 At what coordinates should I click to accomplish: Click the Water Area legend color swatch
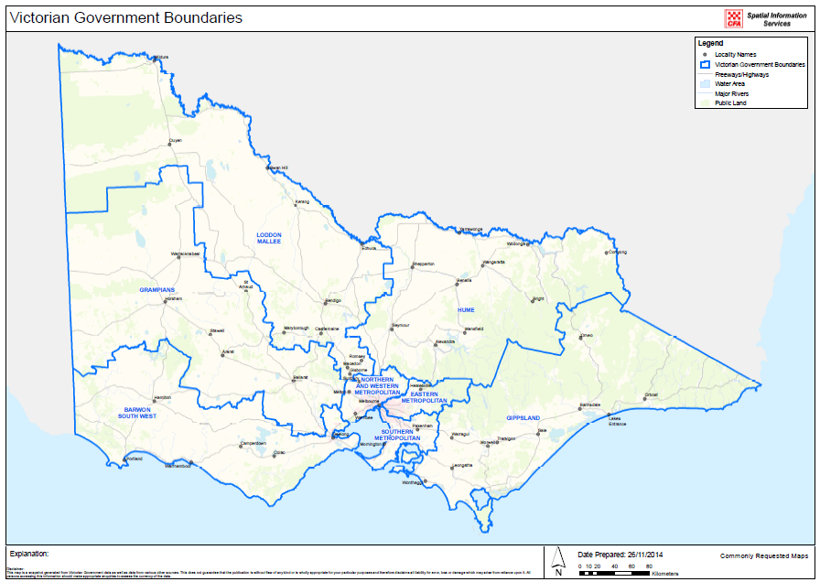(705, 84)
